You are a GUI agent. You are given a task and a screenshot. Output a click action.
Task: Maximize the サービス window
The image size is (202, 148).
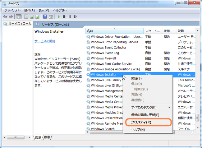coord(185,3)
